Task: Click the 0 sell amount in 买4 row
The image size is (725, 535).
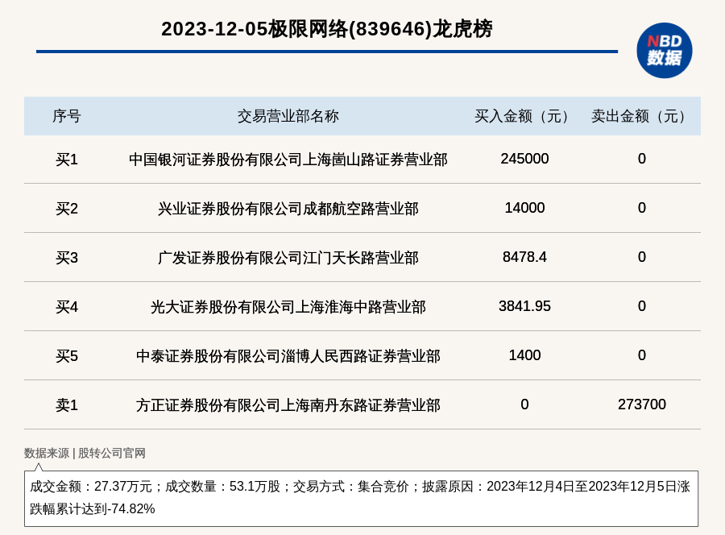Action: (642, 306)
